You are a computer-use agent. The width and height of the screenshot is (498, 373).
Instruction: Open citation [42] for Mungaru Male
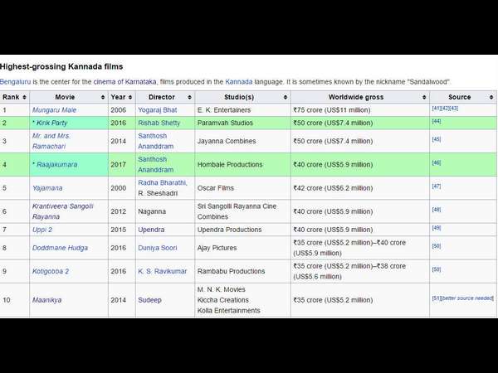[445, 109]
